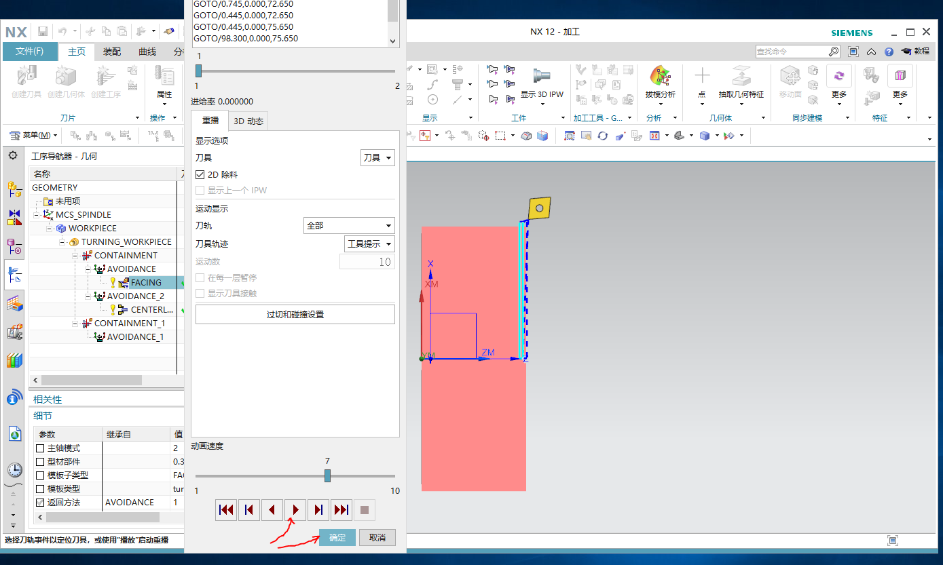
Task: Toggle the 显示刀具接触 checkbox
Action: tap(200, 293)
